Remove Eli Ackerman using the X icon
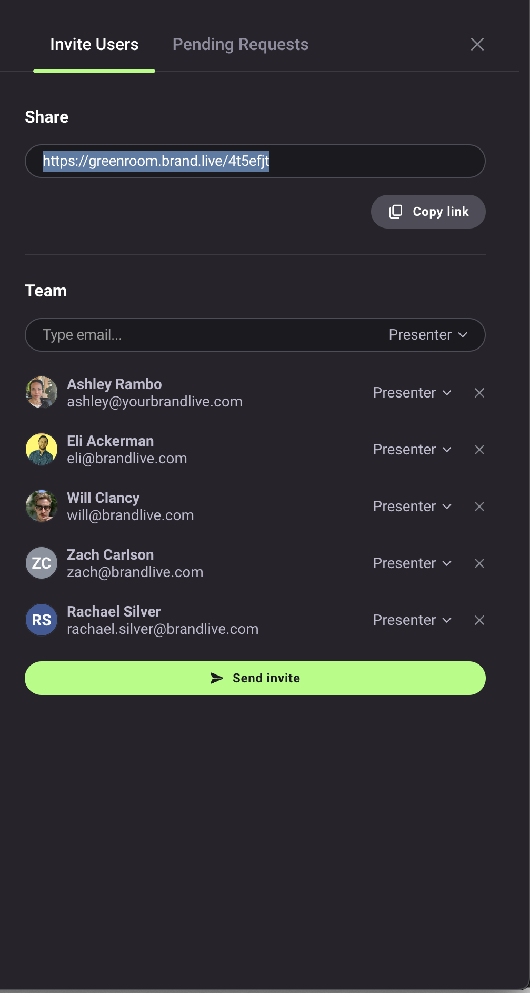530x993 pixels. pyautogui.click(x=479, y=450)
